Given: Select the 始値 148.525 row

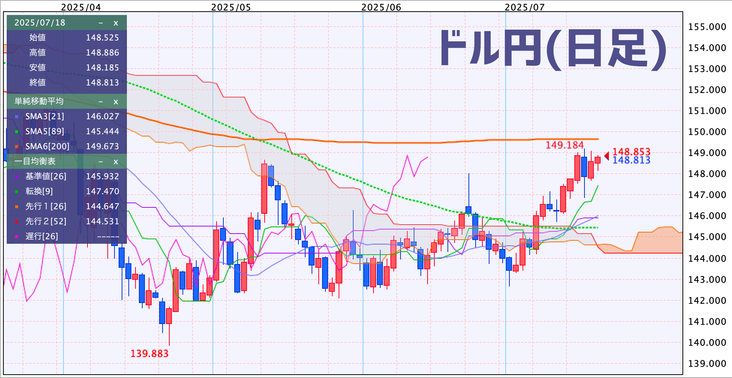Looking at the screenshot, I should pos(67,37).
